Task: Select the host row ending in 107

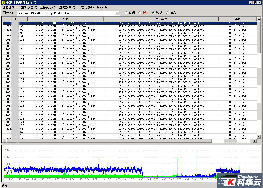Action: 129,56
